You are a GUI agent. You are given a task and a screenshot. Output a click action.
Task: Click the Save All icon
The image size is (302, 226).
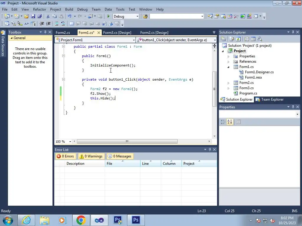[x=40, y=16]
